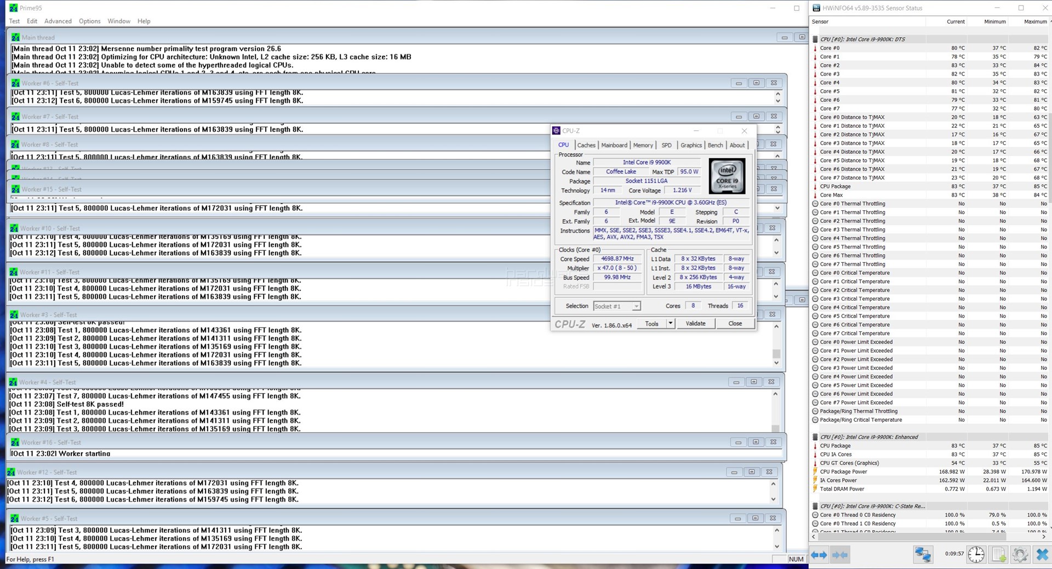Viewport: 1052px width, 569px height.
Task: Click HWiNFO Sensor column header
Action: coord(868,22)
